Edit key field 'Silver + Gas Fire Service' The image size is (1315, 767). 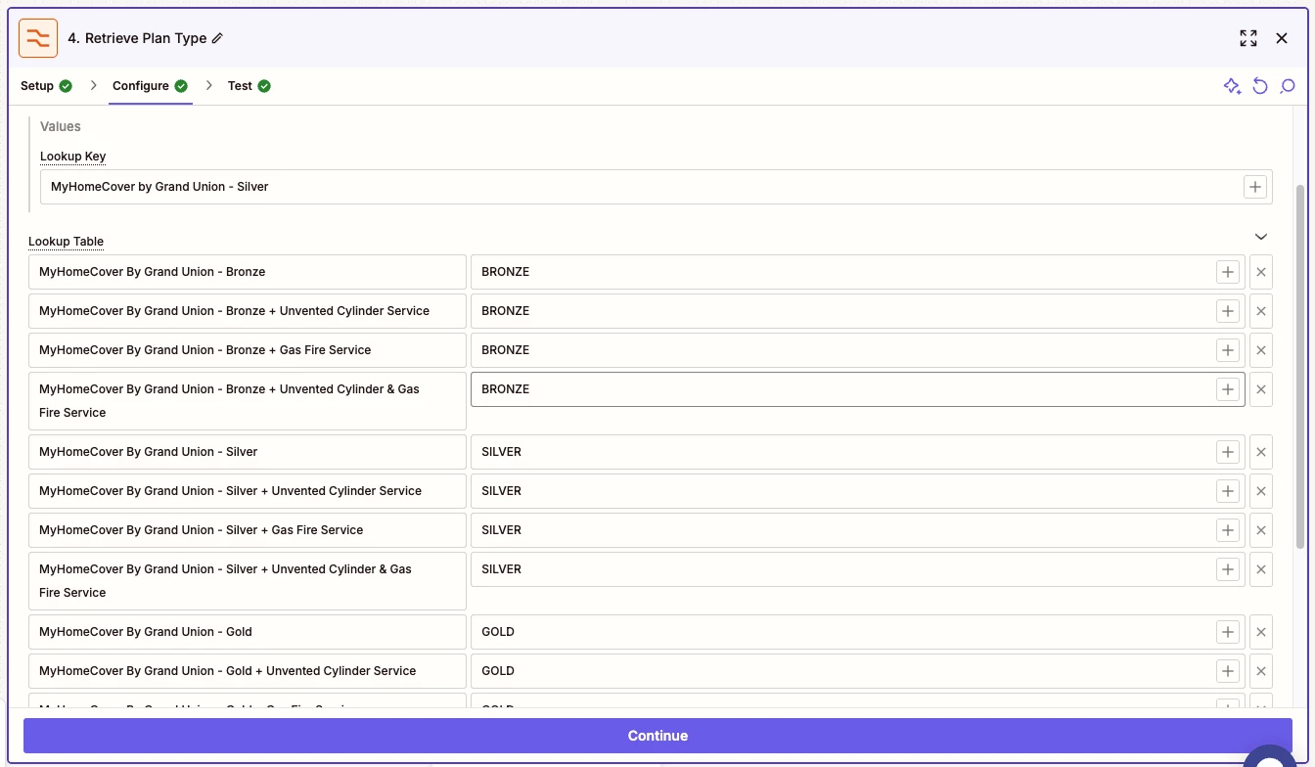pyautogui.click(x=248, y=530)
